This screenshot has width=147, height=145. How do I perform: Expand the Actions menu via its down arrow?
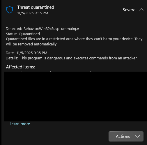pos(137,136)
